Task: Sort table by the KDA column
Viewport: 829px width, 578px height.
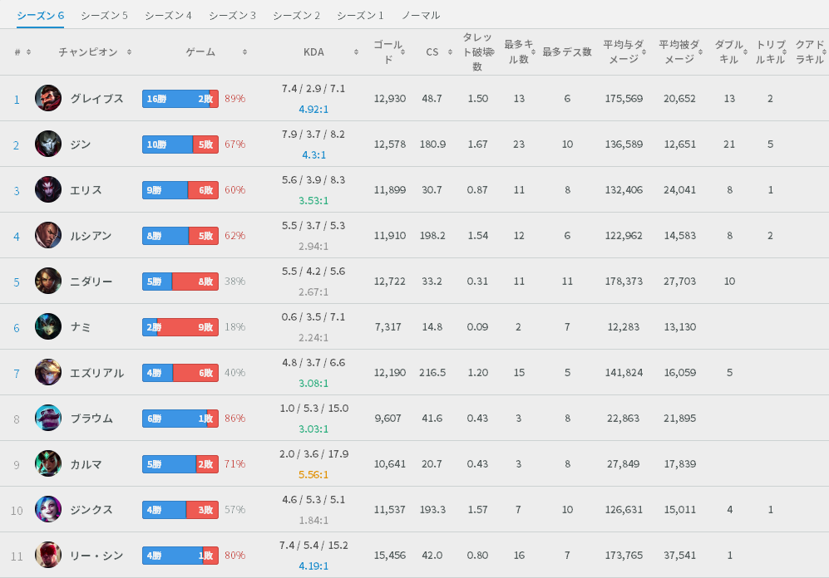Action: click(313, 52)
